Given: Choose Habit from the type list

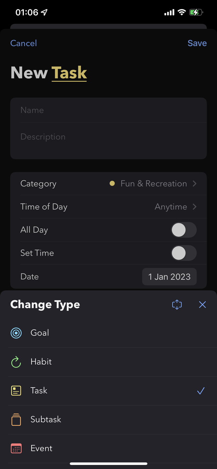Looking at the screenshot, I should (x=41, y=362).
